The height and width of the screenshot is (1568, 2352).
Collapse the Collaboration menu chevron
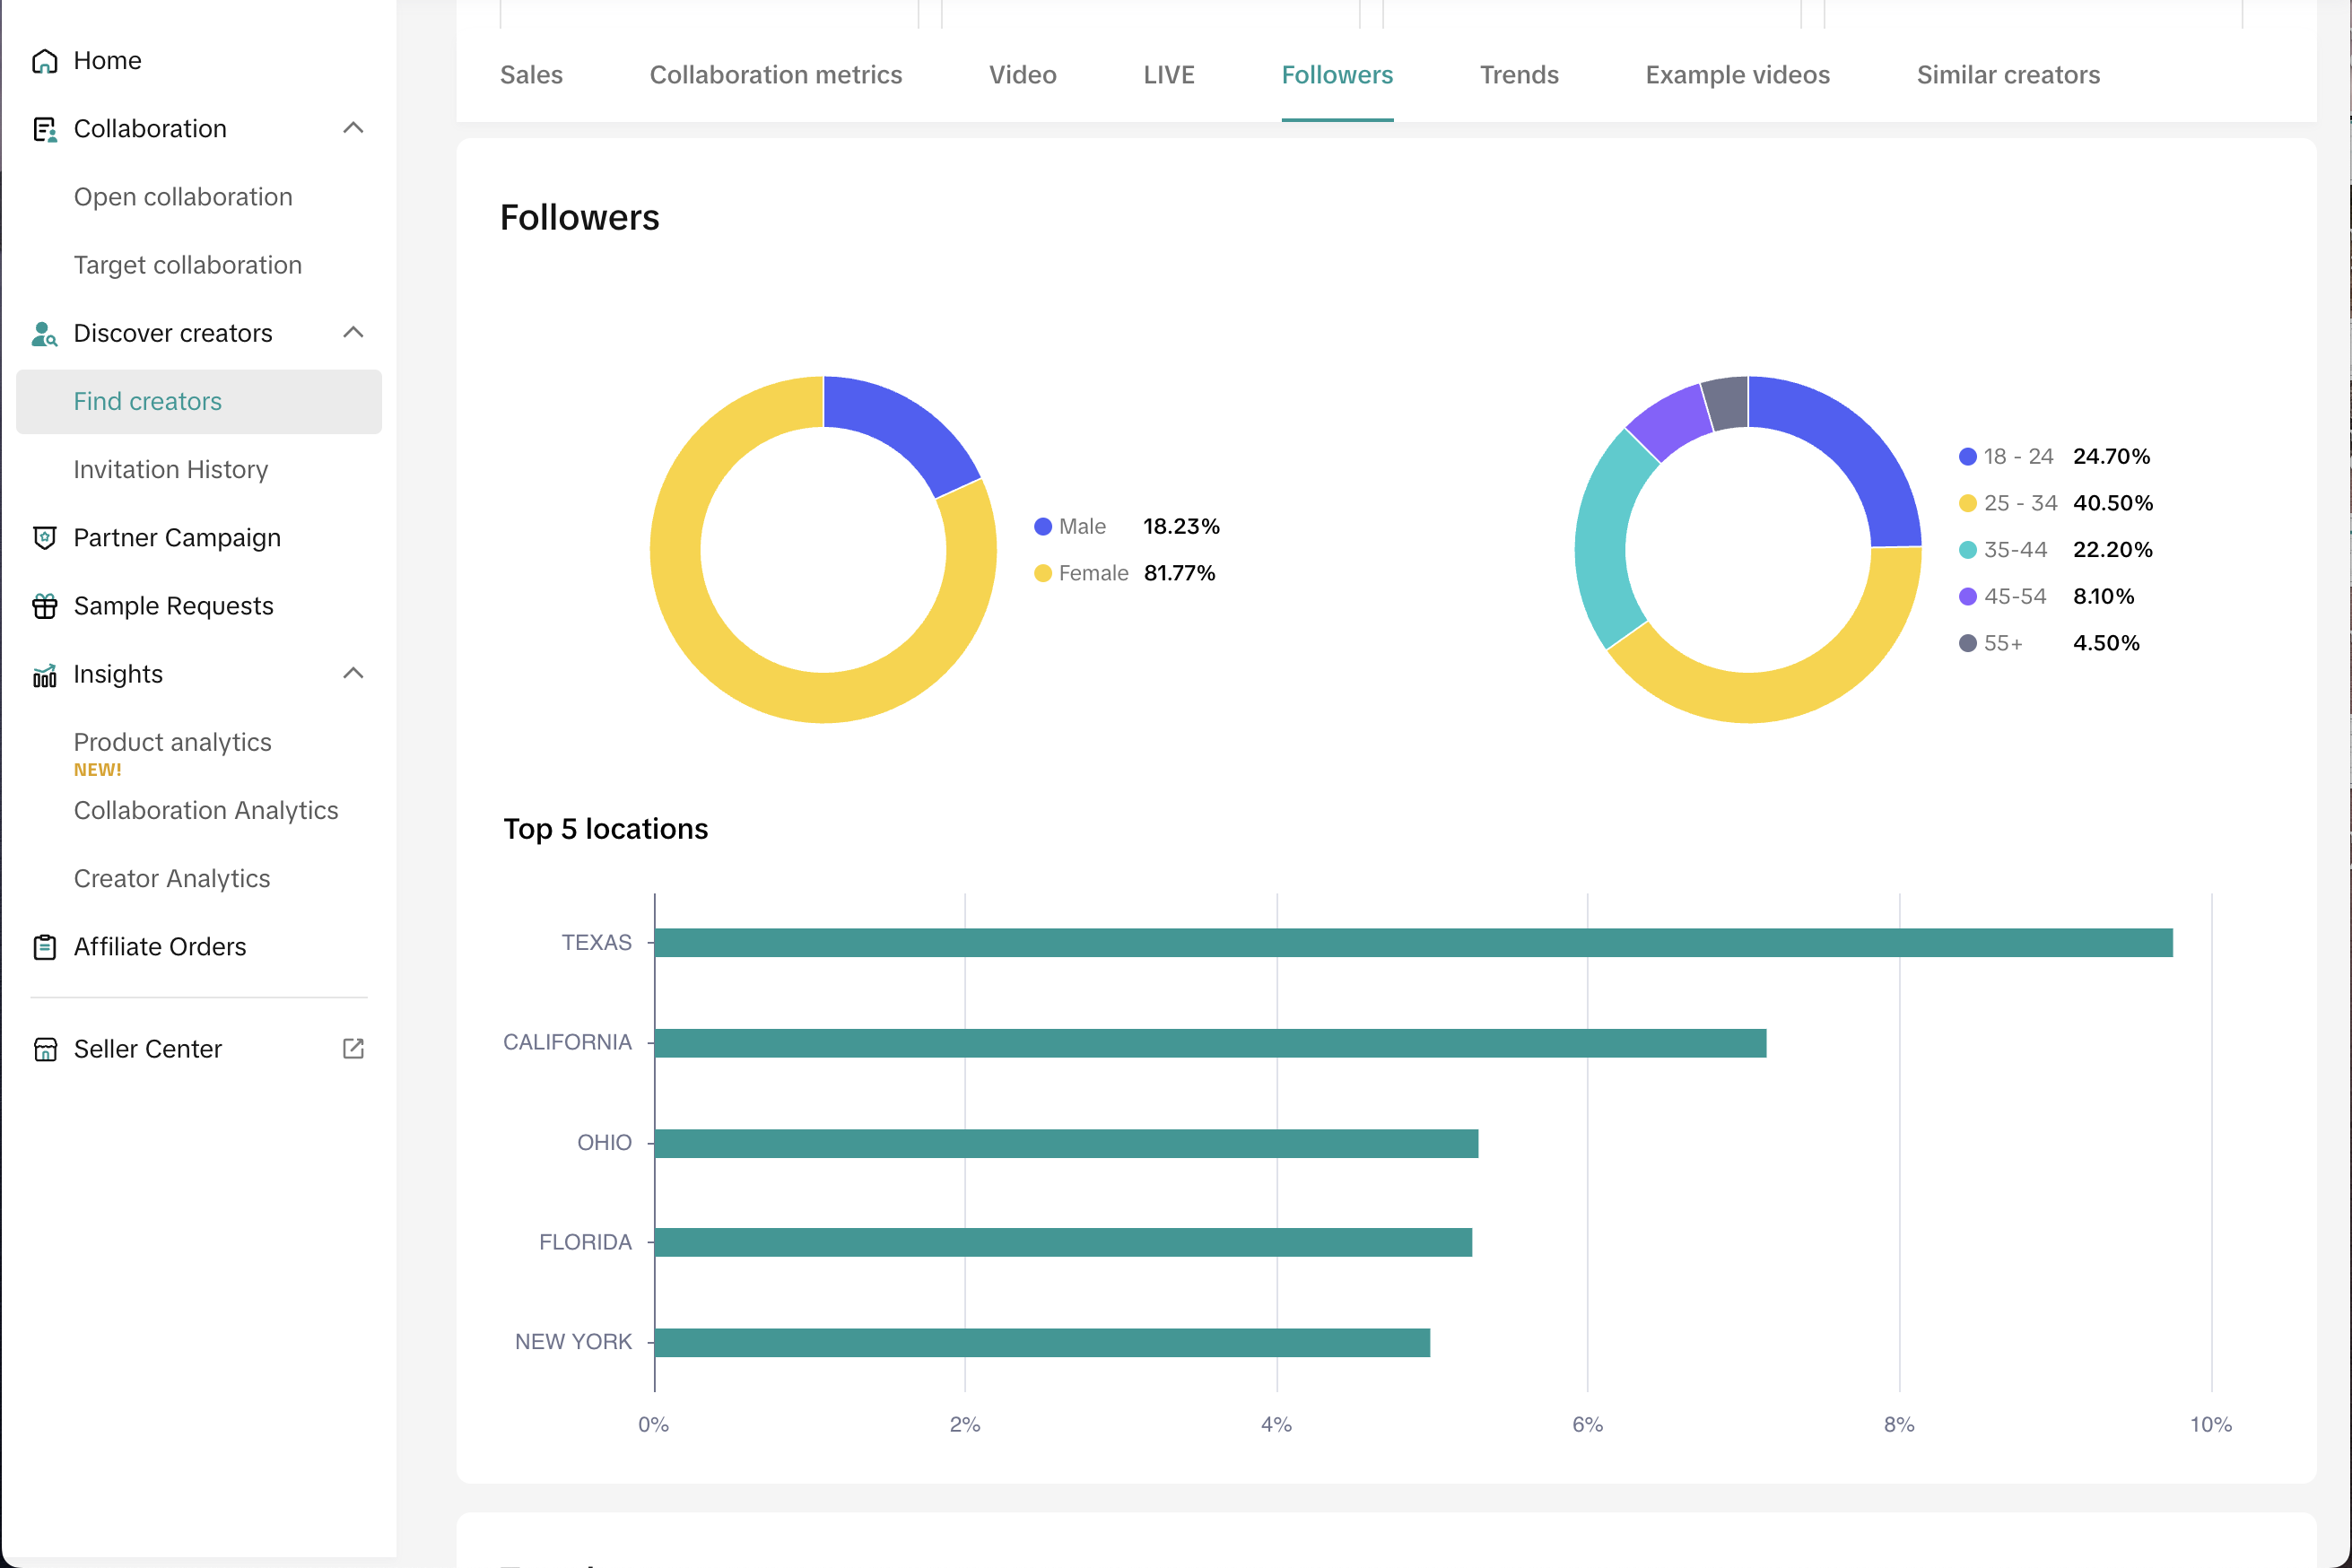coord(353,128)
